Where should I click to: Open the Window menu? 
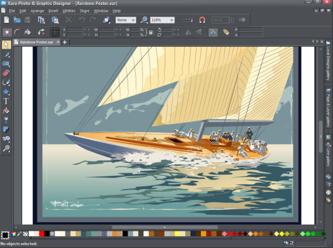(x=101, y=11)
